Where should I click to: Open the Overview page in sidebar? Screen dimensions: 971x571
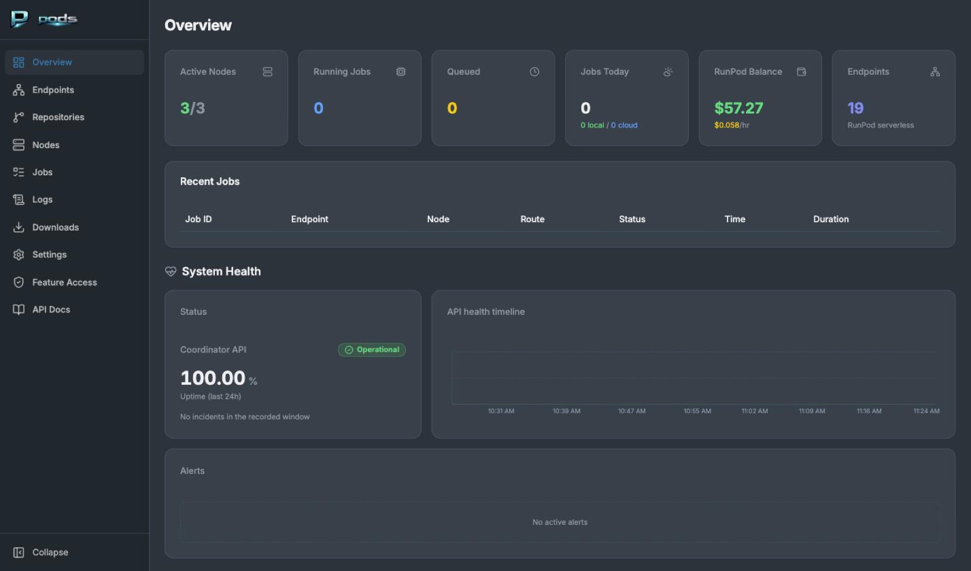(75, 62)
